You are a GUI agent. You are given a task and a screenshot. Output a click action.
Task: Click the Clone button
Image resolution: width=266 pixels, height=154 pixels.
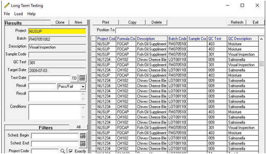[60, 22]
